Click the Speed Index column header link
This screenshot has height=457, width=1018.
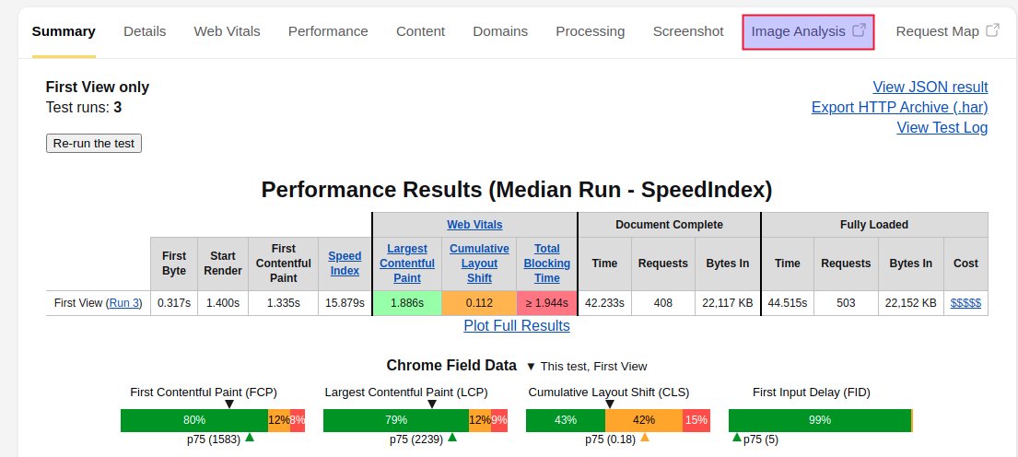(345, 264)
